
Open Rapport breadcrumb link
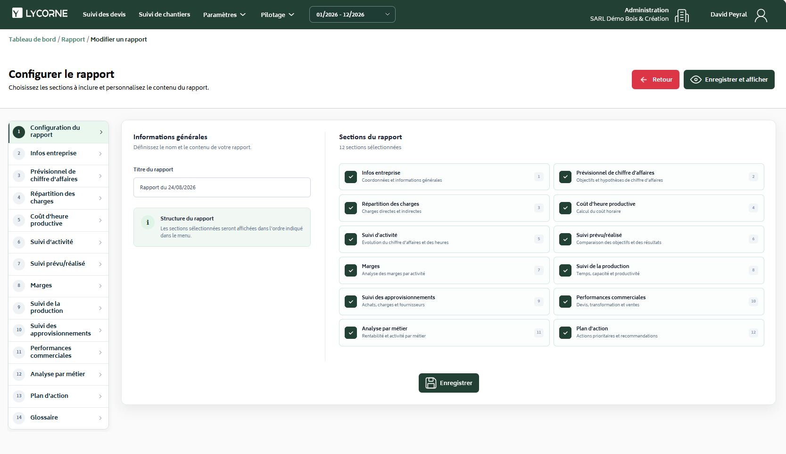click(x=73, y=40)
